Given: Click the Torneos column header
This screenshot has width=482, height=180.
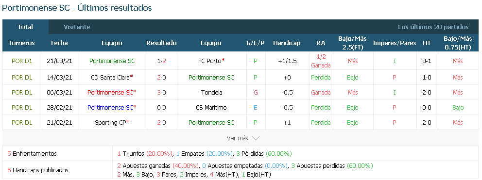Looking at the screenshot, I should (21, 43).
